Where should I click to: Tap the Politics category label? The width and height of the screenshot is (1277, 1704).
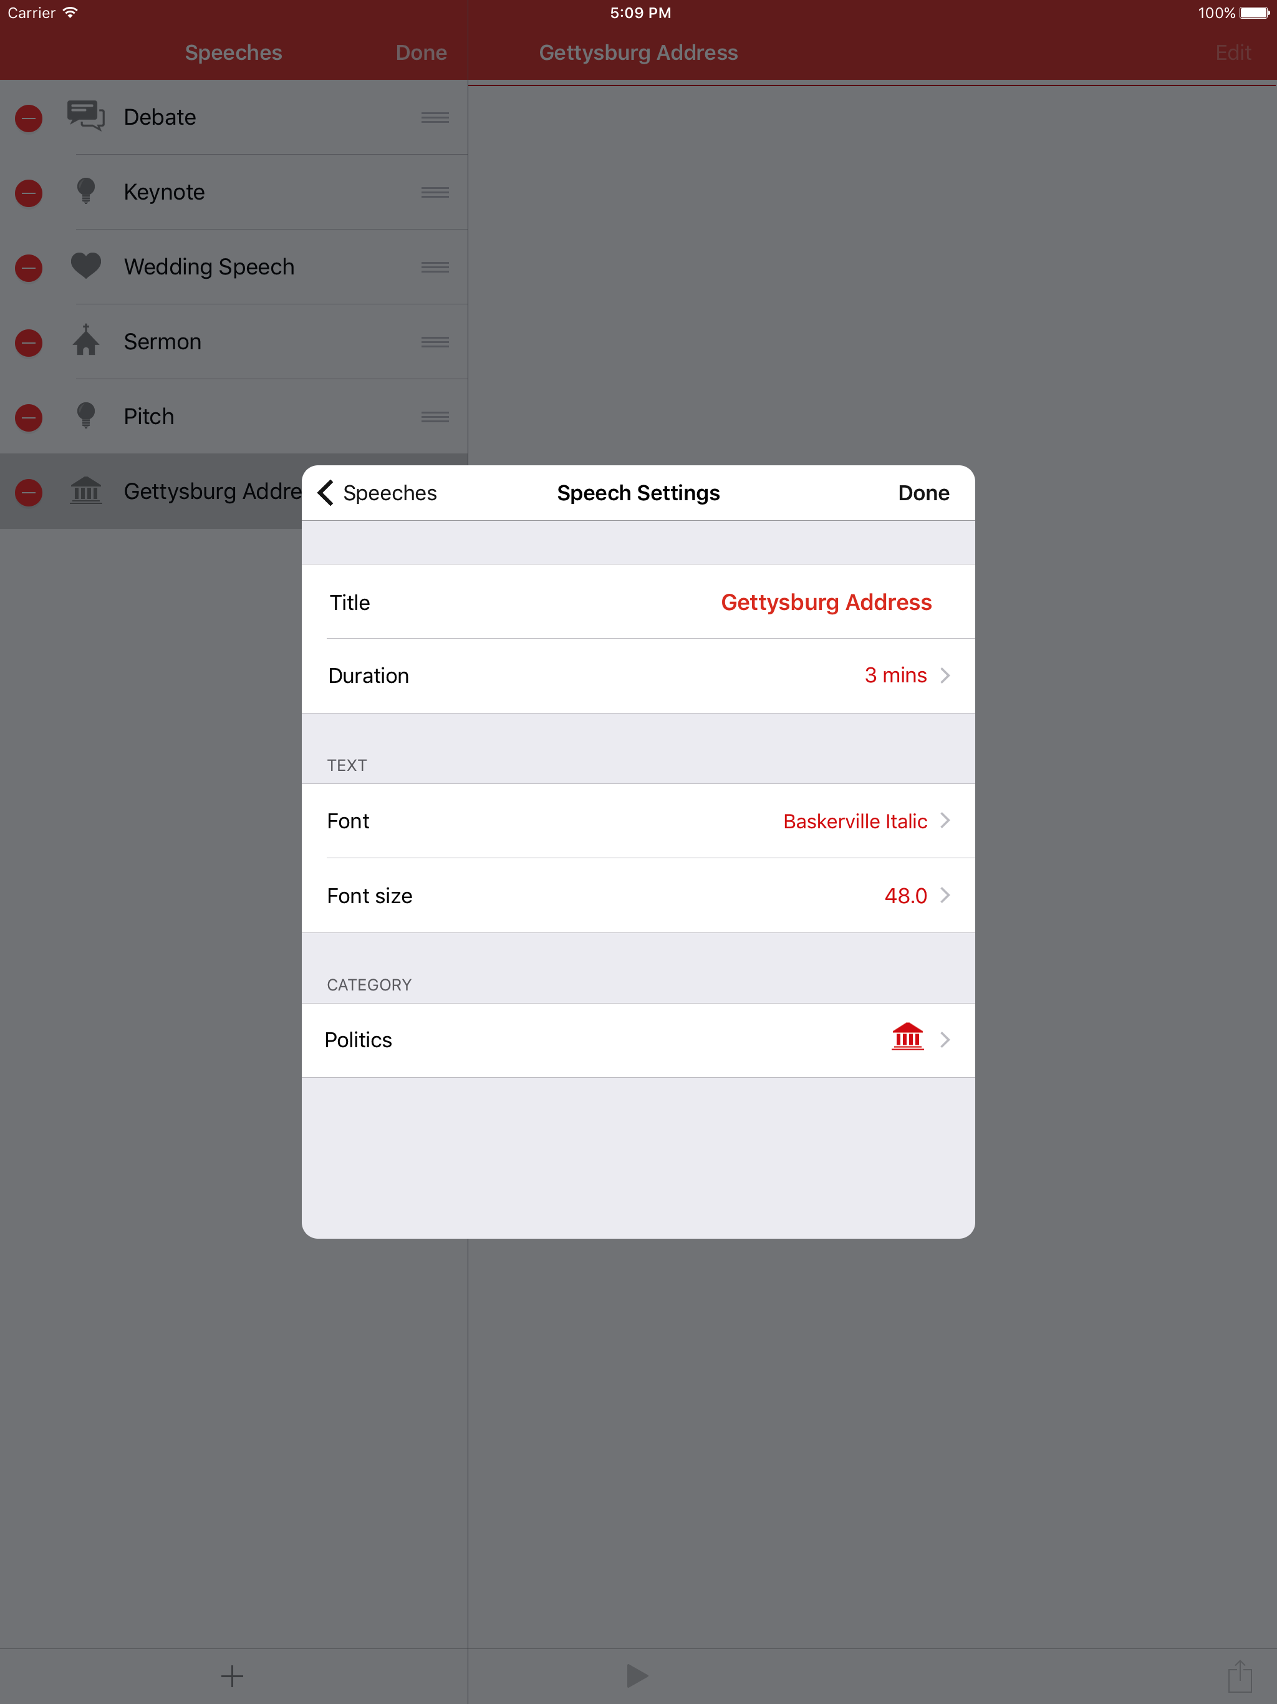(358, 1040)
